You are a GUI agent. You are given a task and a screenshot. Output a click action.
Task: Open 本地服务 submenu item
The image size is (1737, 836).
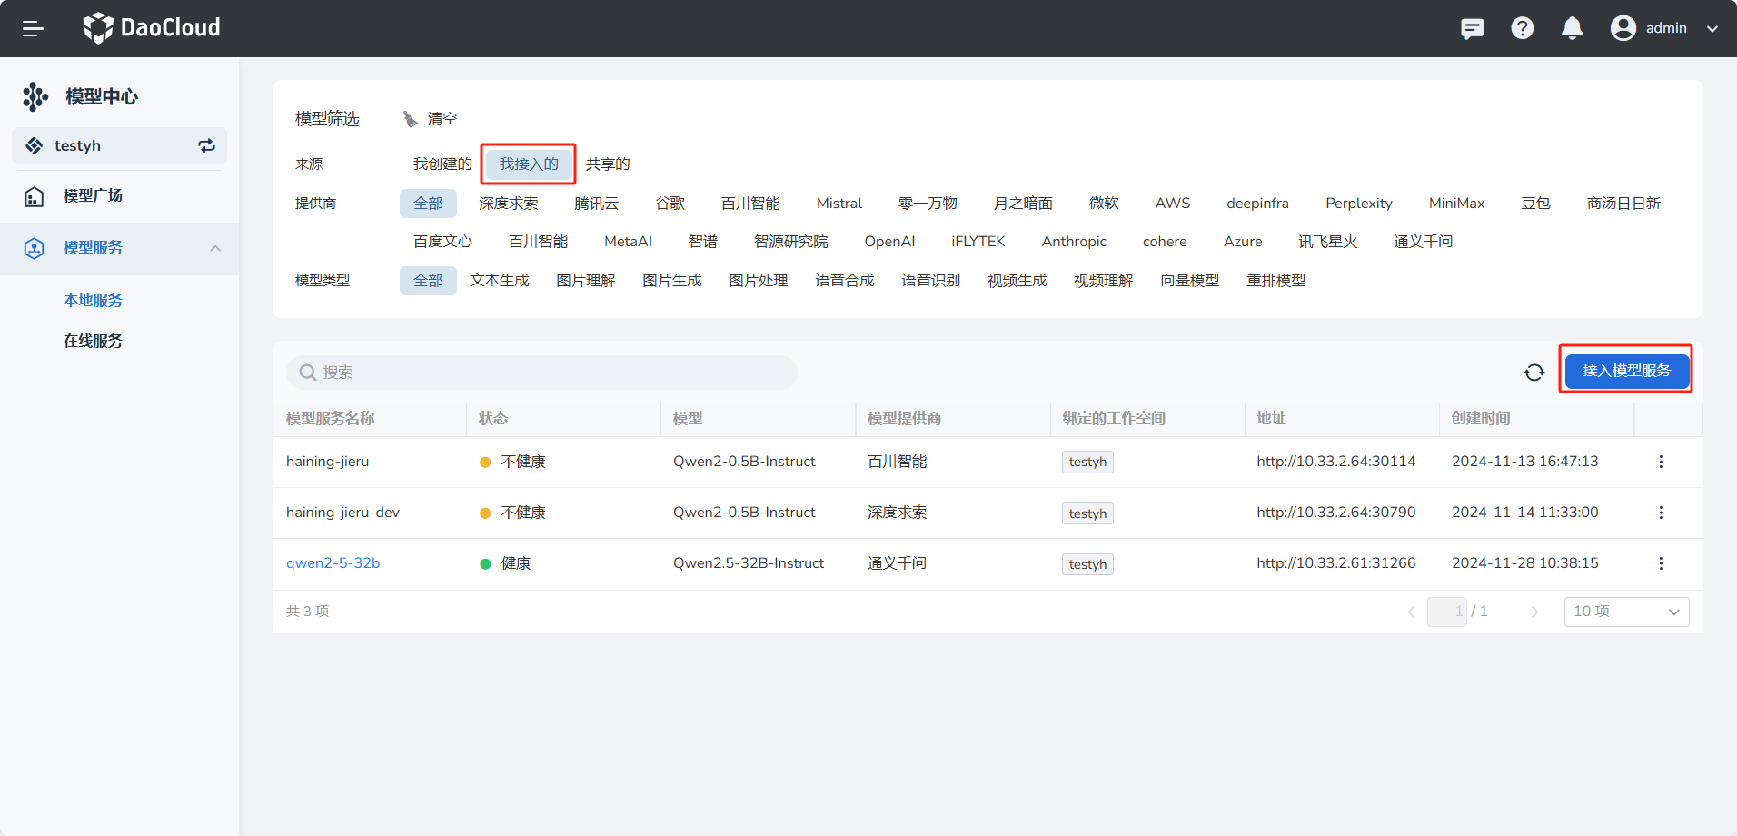[x=93, y=300]
